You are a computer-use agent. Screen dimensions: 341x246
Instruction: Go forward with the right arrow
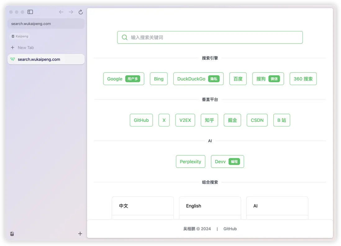(x=71, y=12)
